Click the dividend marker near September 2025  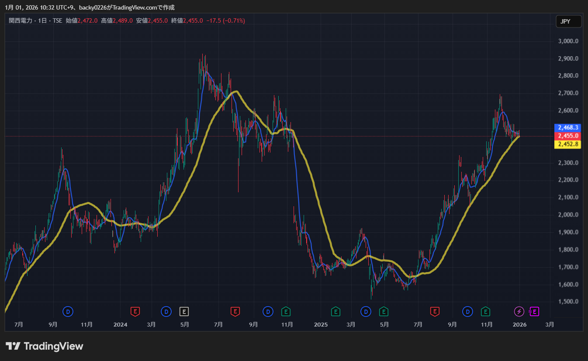(x=467, y=311)
